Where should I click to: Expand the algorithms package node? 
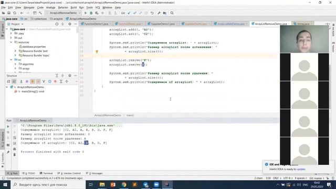[15, 64]
